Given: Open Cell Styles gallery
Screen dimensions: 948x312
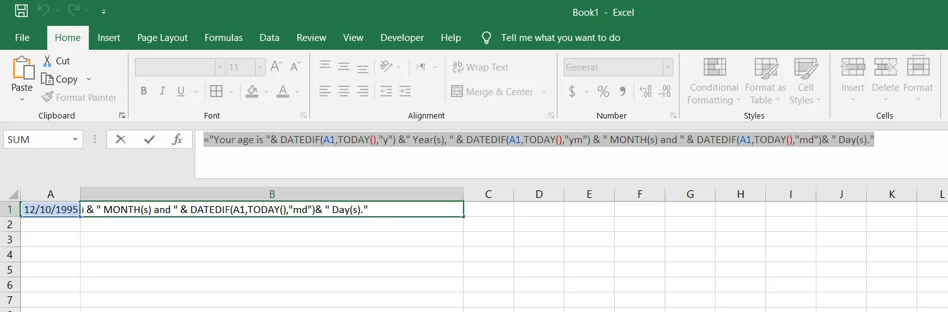Looking at the screenshot, I should [806, 81].
